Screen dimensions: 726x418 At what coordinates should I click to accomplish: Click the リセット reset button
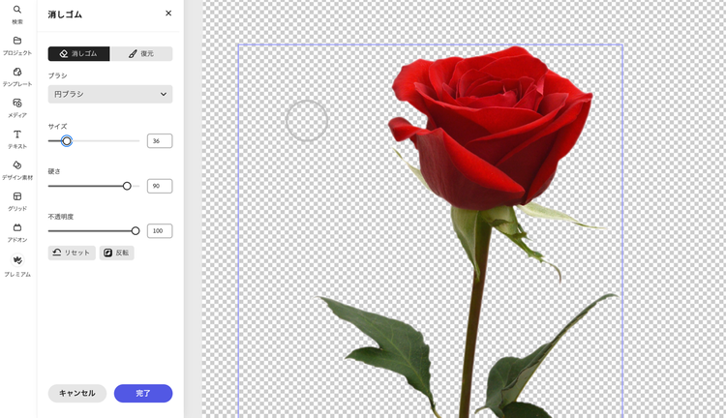pos(72,253)
